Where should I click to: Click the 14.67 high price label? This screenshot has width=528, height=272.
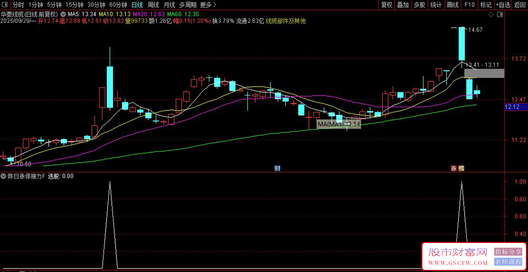coord(475,30)
